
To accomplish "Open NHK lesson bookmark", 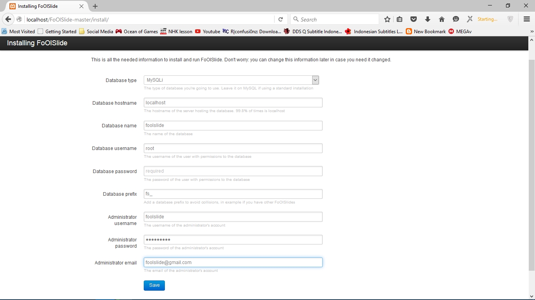I will click(176, 31).
